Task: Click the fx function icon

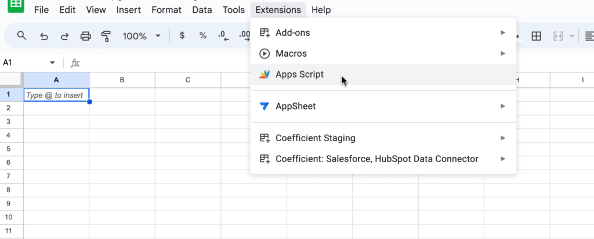Action: click(x=75, y=62)
